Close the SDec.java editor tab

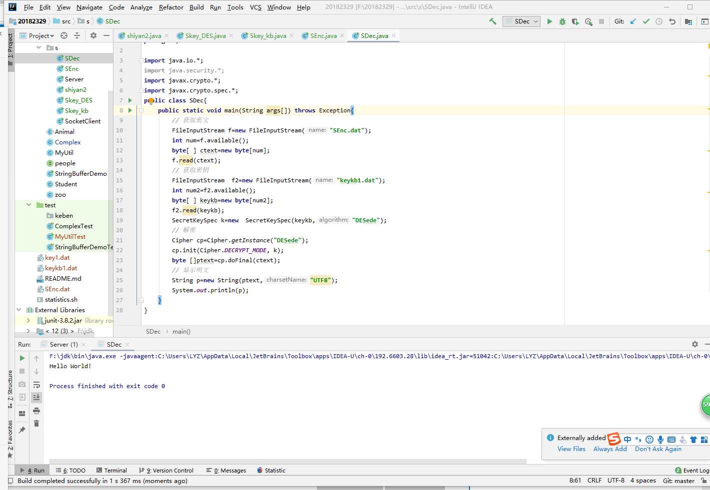click(394, 35)
